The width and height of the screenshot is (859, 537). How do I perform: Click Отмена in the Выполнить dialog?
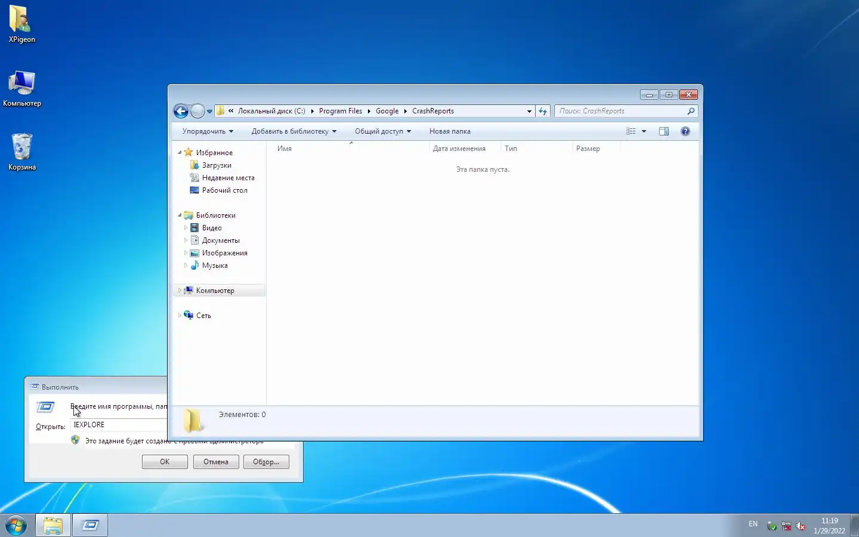tap(216, 462)
